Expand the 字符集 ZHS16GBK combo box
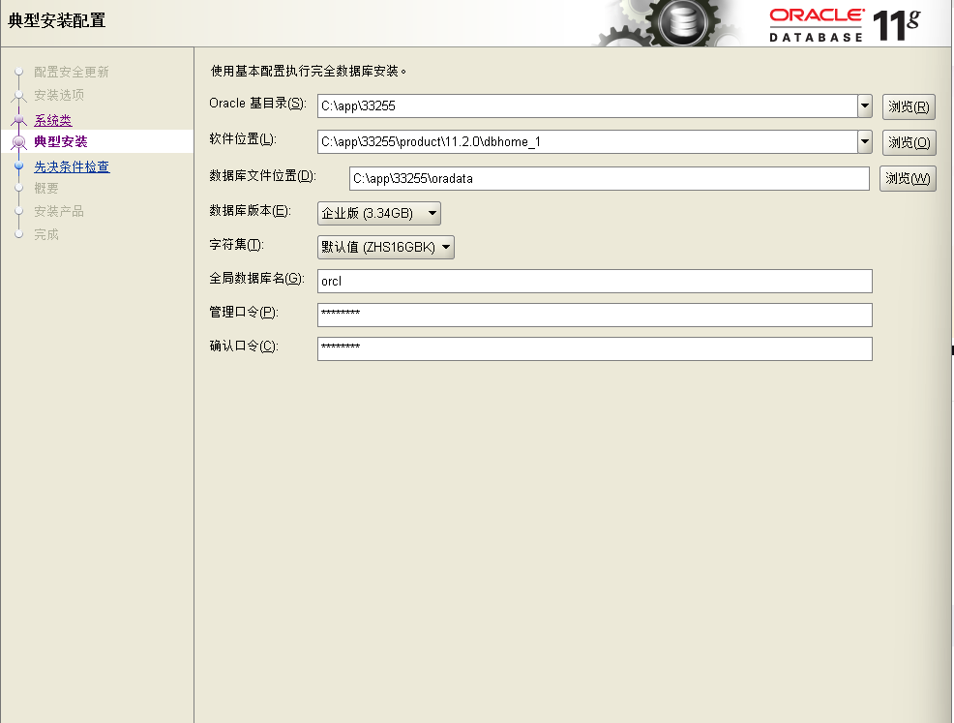Viewport: 954px width, 723px height. [386, 247]
